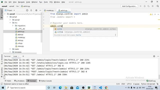This screenshot has height=90, width=160.
Task: Open Terminal panel settings gear
Action: pyautogui.click(x=154, y=56)
